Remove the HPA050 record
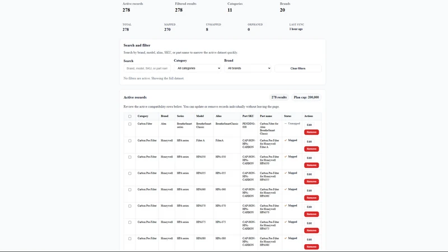The width and height of the screenshot is (448, 252). (311, 165)
